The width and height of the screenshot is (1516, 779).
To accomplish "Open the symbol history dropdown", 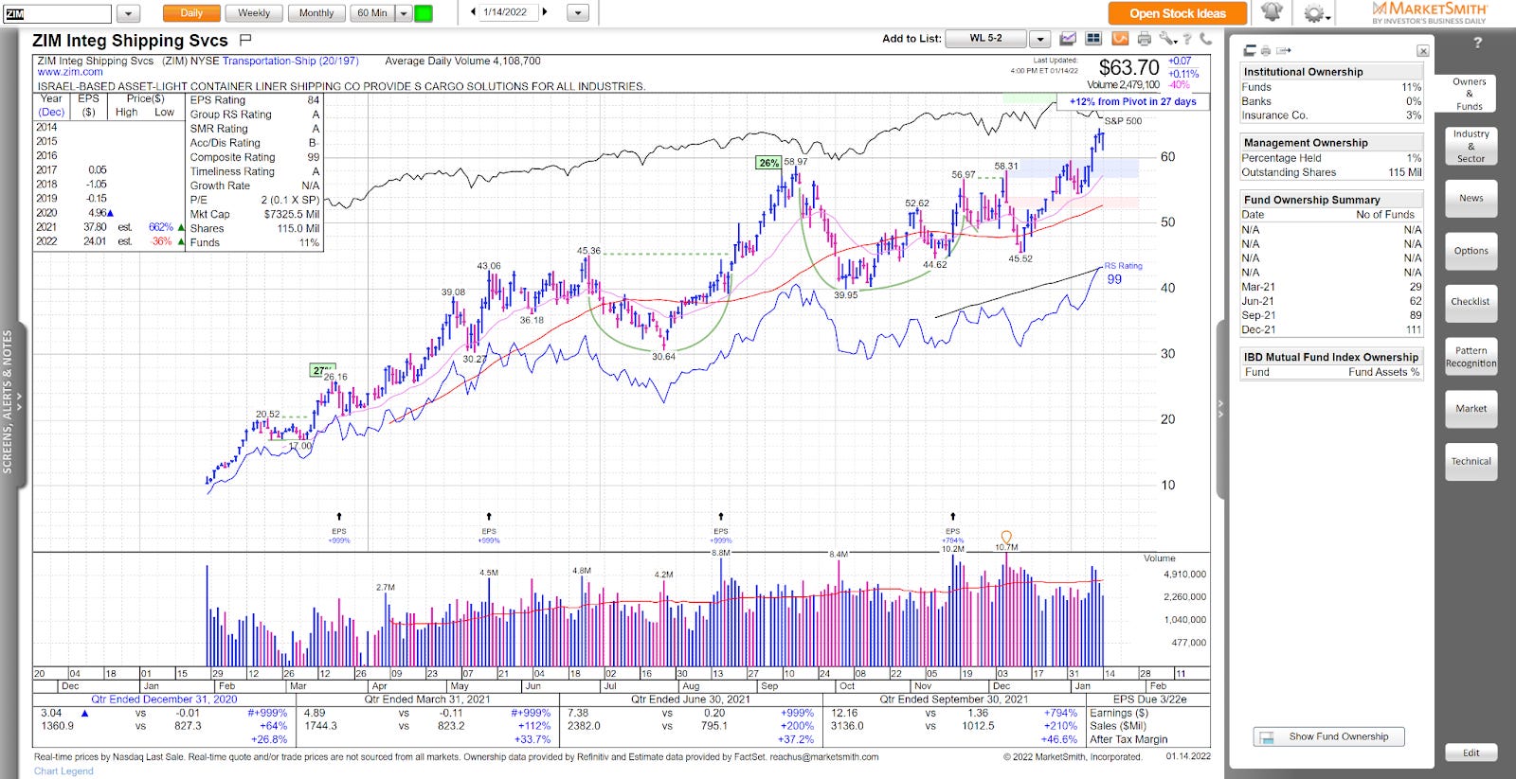I will (x=128, y=13).
